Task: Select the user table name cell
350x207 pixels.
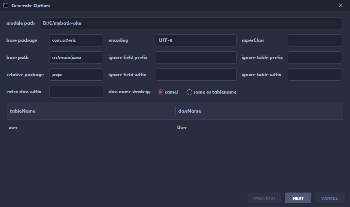Action: 91,127
